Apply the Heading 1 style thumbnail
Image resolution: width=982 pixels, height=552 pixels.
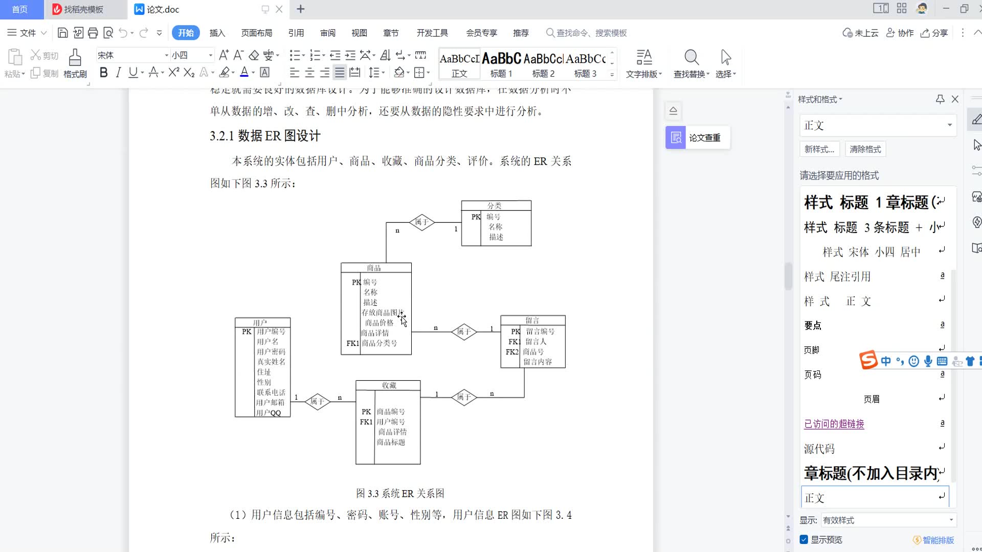tap(501, 64)
